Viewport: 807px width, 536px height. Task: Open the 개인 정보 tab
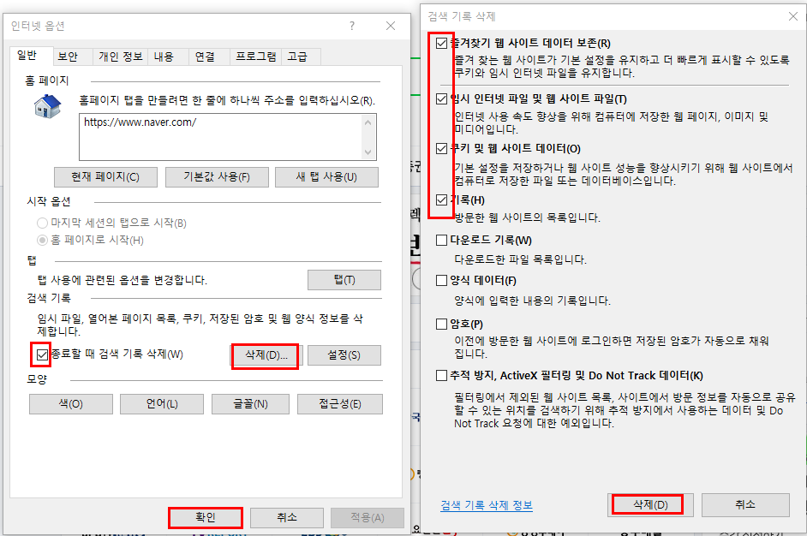point(121,57)
